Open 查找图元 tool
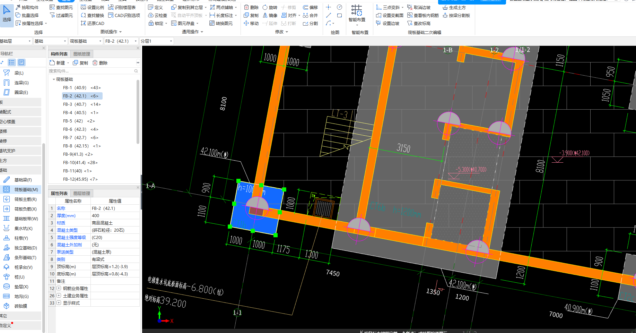636x333 pixels. 61,7
